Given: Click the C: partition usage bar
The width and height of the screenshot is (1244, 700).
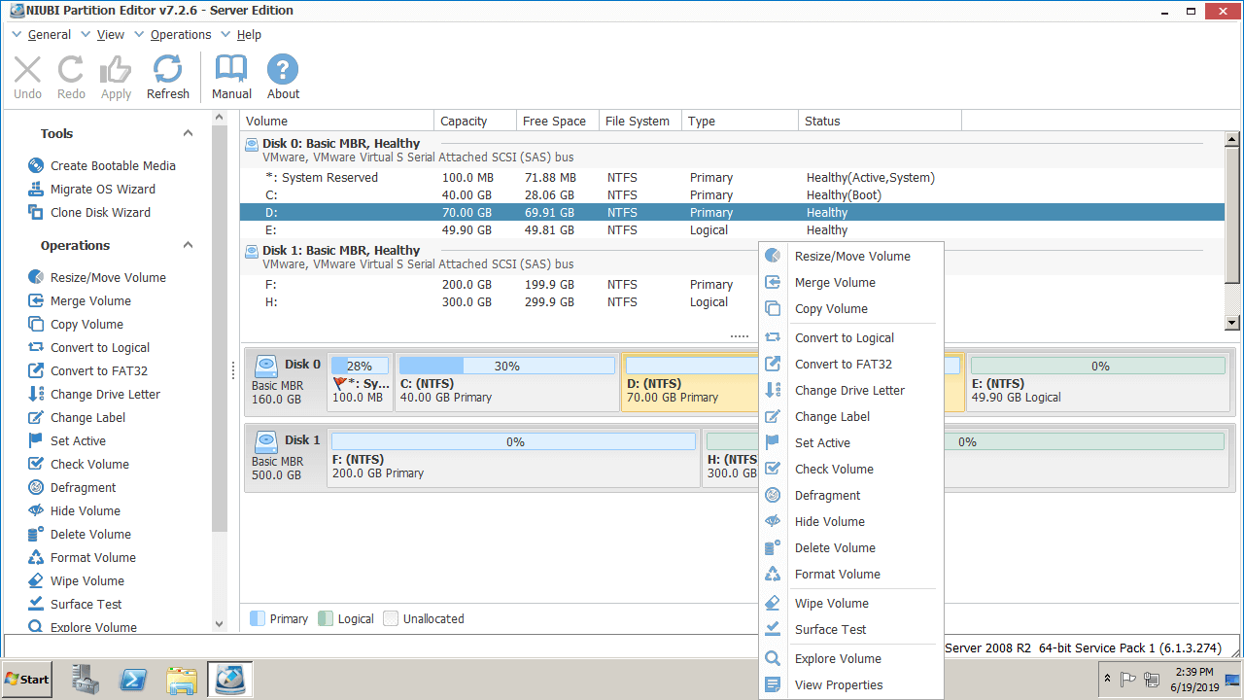Looking at the screenshot, I should point(506,367).
